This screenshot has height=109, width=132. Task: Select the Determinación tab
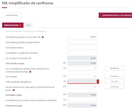pos(13,25)
